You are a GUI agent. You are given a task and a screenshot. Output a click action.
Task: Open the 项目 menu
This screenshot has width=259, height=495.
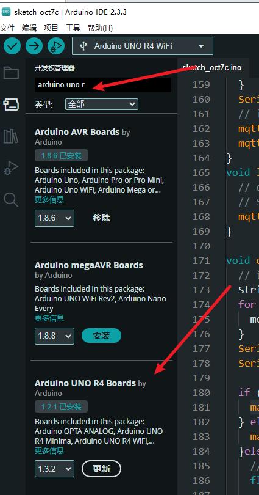coord(51,28)
